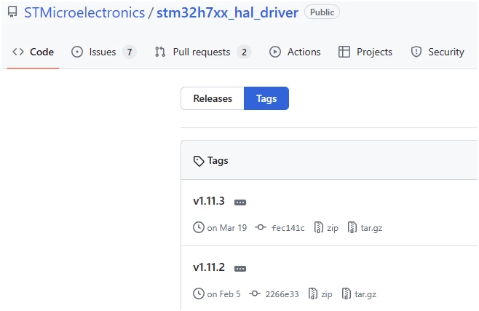This screenshot has width=479, height=311.
Task: Switch to the Code tab
Action: [x=33, y=52]
